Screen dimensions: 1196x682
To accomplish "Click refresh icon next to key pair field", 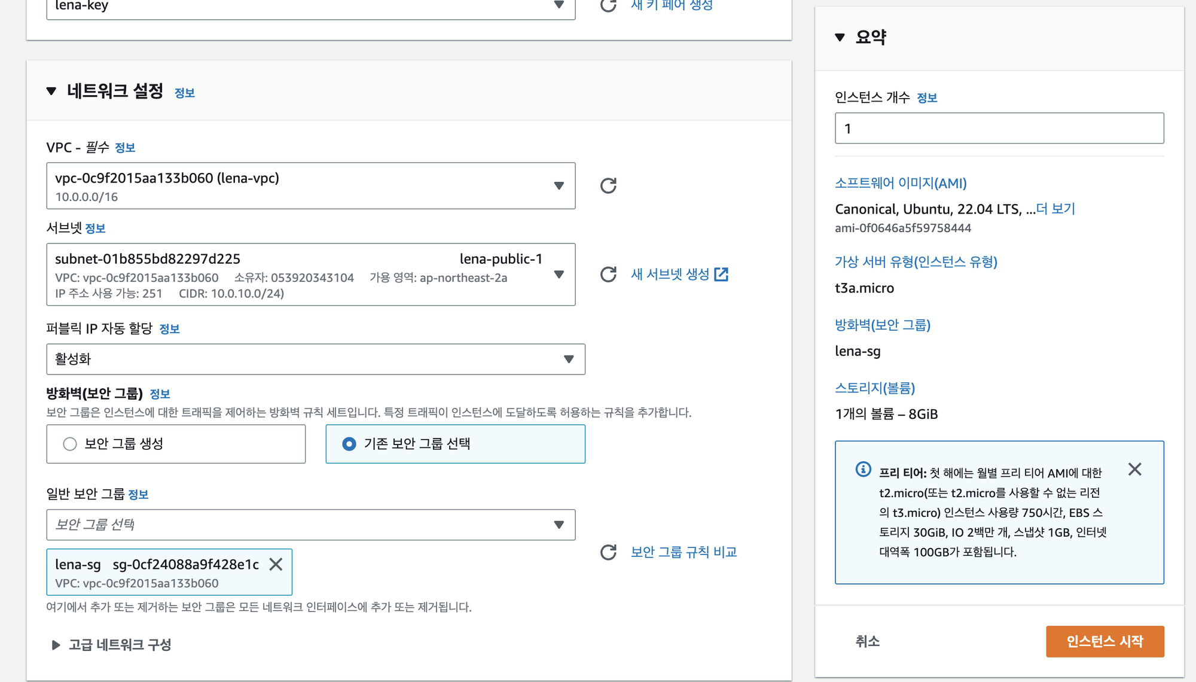I will 608,6.
